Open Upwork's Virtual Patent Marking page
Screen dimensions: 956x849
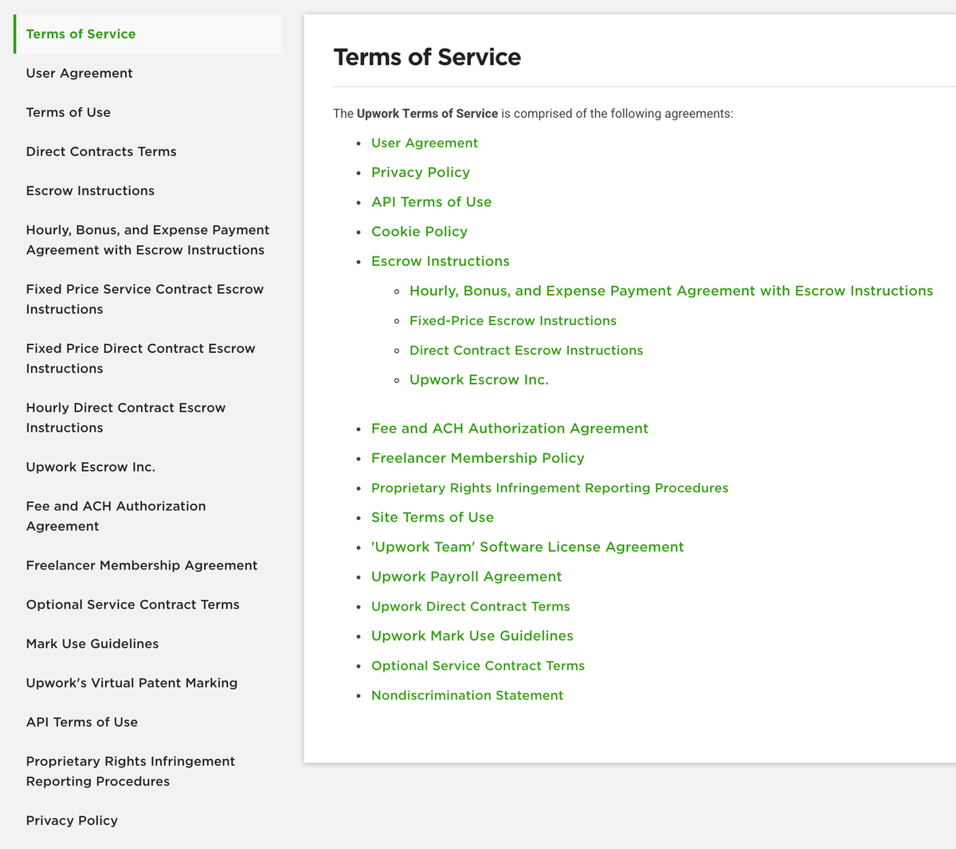tap(132, 683)
